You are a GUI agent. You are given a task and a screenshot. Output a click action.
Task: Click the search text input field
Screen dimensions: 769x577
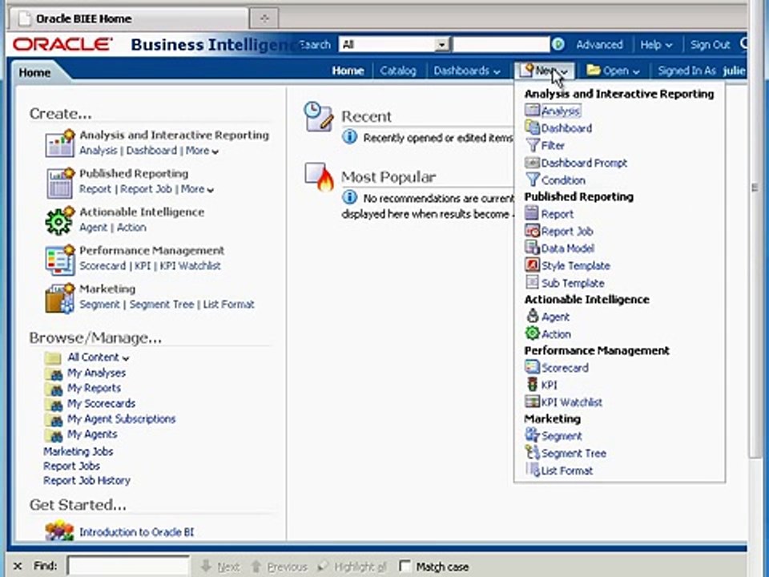click(501, 45)
